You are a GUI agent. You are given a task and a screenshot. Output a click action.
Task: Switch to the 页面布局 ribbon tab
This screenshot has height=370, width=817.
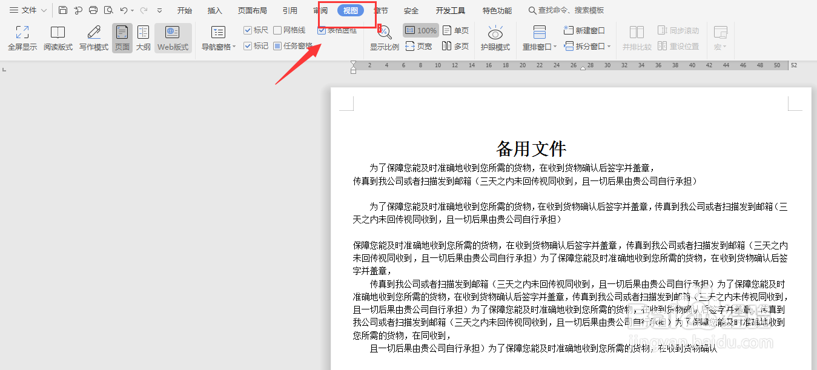coord(253,10)
